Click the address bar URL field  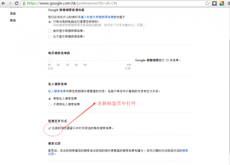(116, 3)
